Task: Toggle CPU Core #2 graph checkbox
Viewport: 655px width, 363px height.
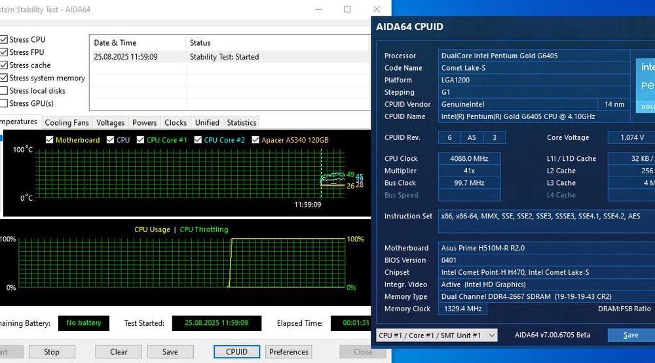Action: [x=198, y=140]
